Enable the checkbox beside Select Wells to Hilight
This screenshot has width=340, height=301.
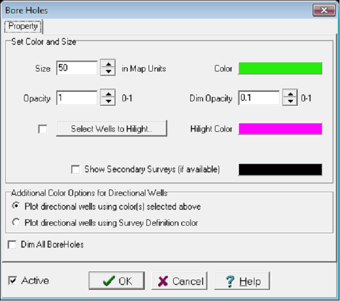pos(43,129)
